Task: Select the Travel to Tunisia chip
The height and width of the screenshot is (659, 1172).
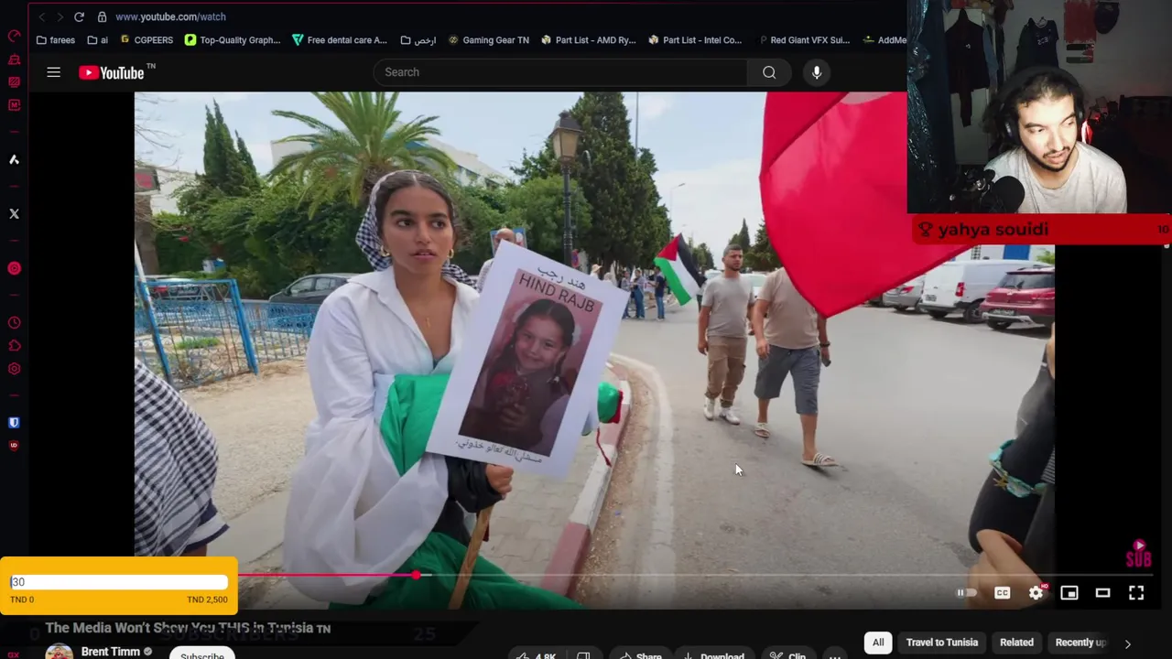Action: pyautogui.click(x=942, y=643)
